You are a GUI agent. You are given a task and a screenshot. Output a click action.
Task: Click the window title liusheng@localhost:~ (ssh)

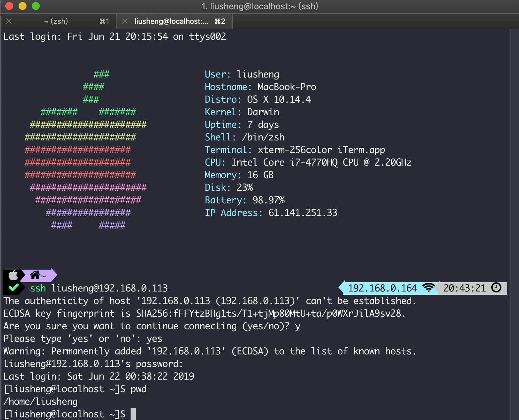(260, 6)
